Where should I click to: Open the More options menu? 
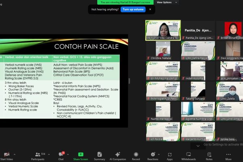coord(228,156)
